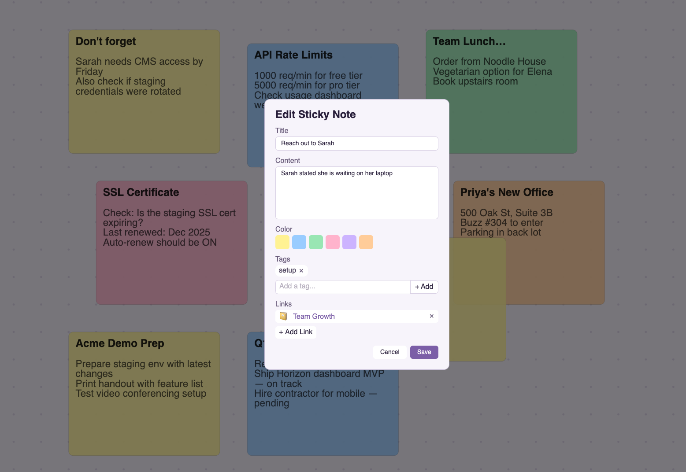Select the pink note color swatch
The image size is (686, 472).
point(333,242)
